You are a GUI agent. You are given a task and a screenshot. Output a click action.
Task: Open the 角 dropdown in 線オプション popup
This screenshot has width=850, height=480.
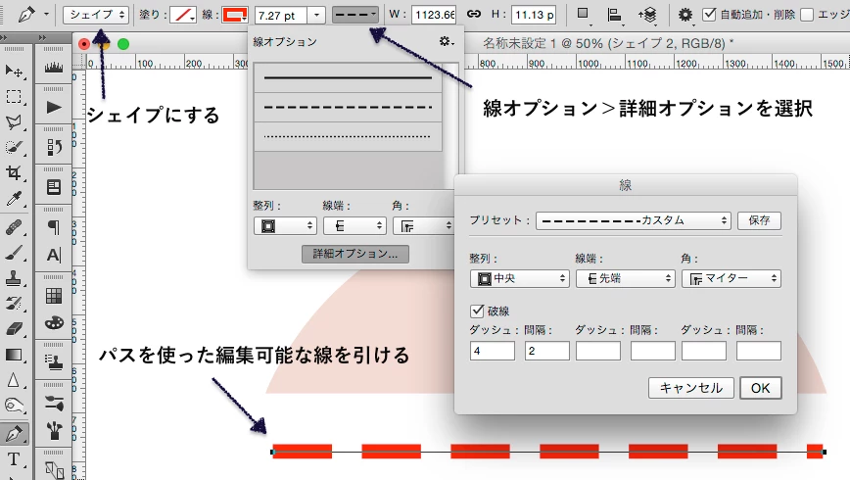pyautogui.click(x=424, y=225)
